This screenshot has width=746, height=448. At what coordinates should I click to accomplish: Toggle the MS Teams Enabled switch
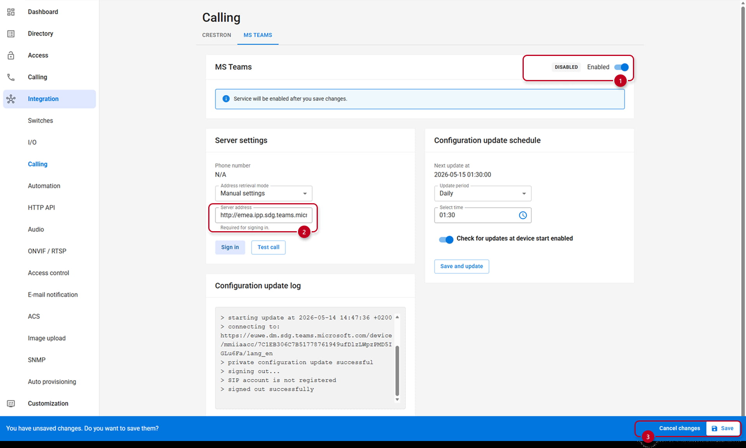(x=621, y=67)
